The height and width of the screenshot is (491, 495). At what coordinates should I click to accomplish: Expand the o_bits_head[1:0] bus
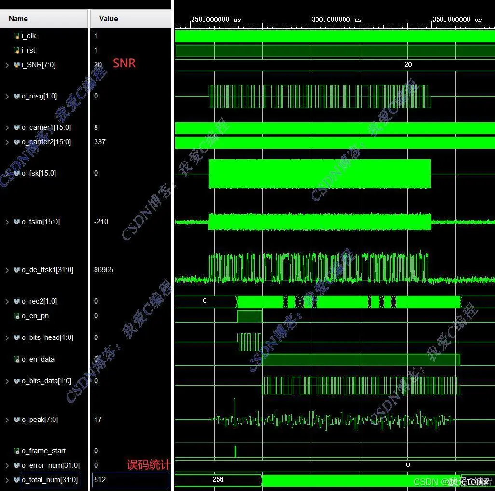(x=7, y=338)
